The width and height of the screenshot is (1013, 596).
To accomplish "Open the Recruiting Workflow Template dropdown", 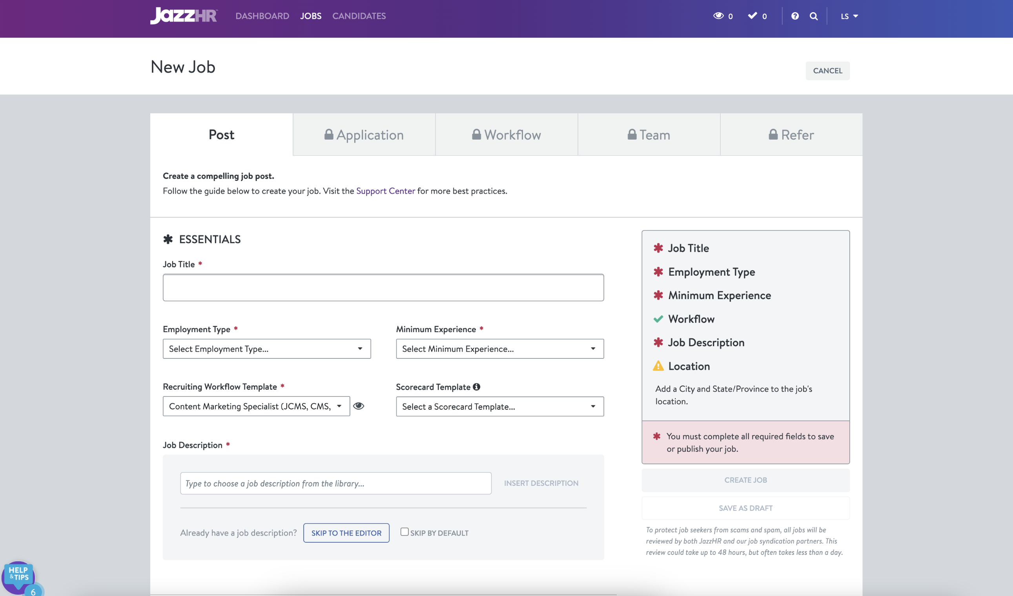I will click(256, 406).
